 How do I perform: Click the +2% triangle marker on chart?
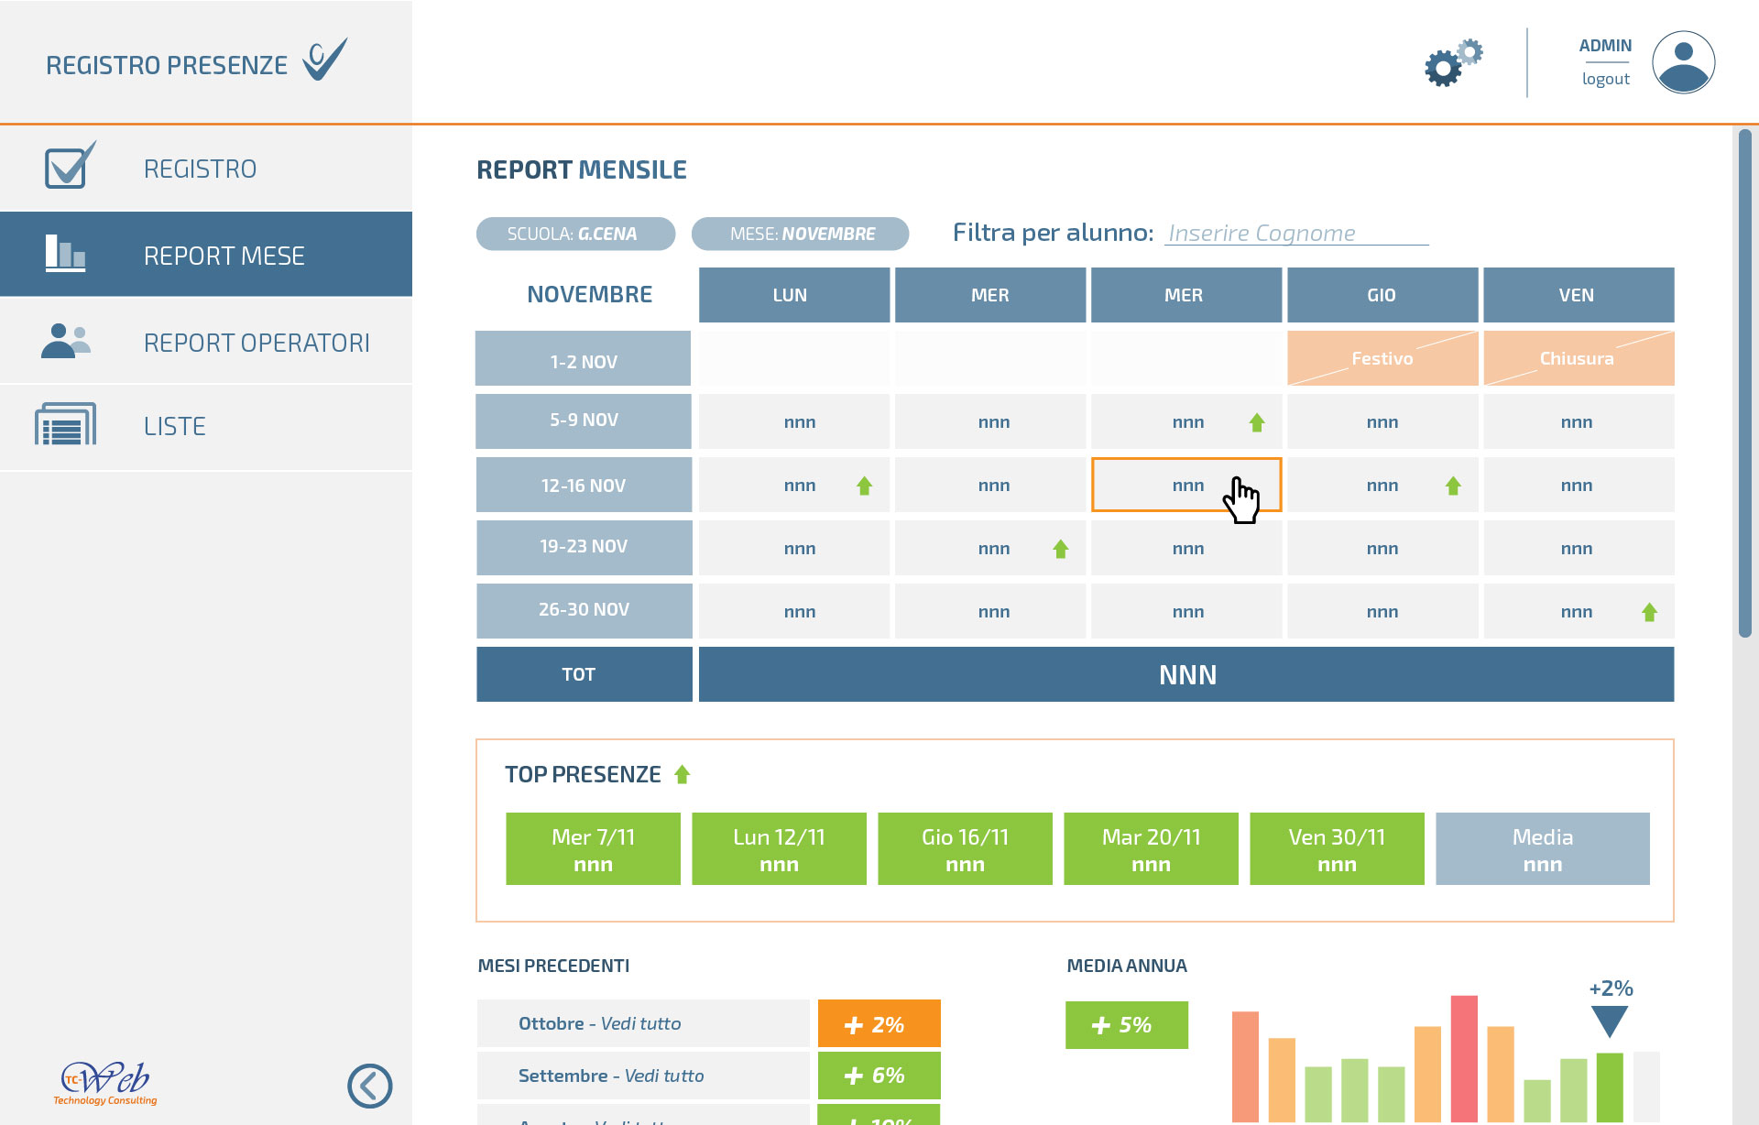coord(1610,1021)
